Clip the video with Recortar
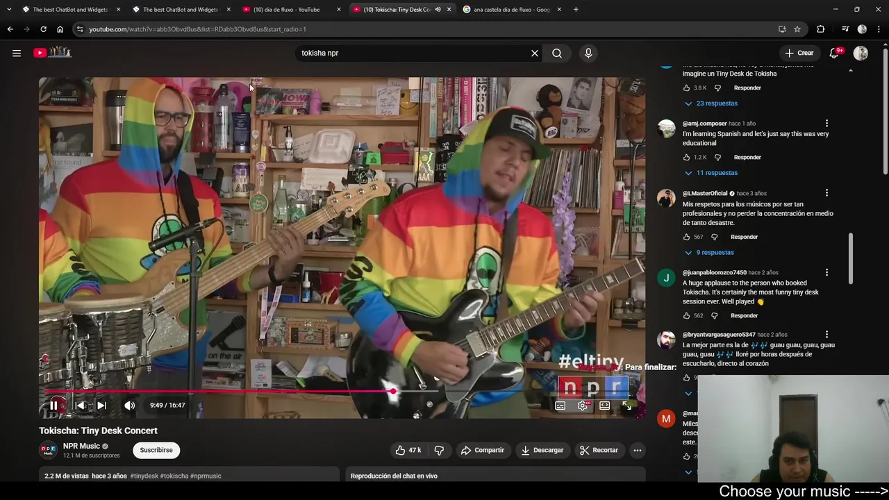The image size is (889, 500). click(599, 450)
